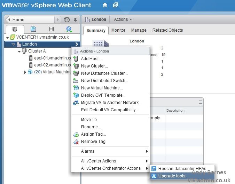Collapse the Cluster A tree node
The width and height of the screenshot is (235, 184).
tap(19, 51)
